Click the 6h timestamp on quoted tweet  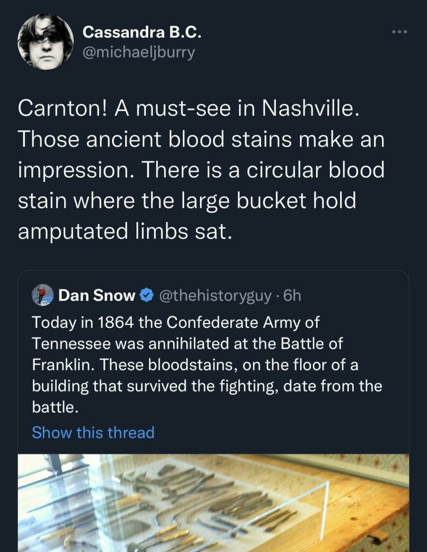click(x=292, y=295)
